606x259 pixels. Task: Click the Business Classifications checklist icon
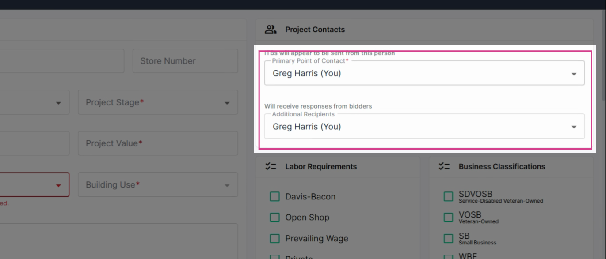click(444, 166)
